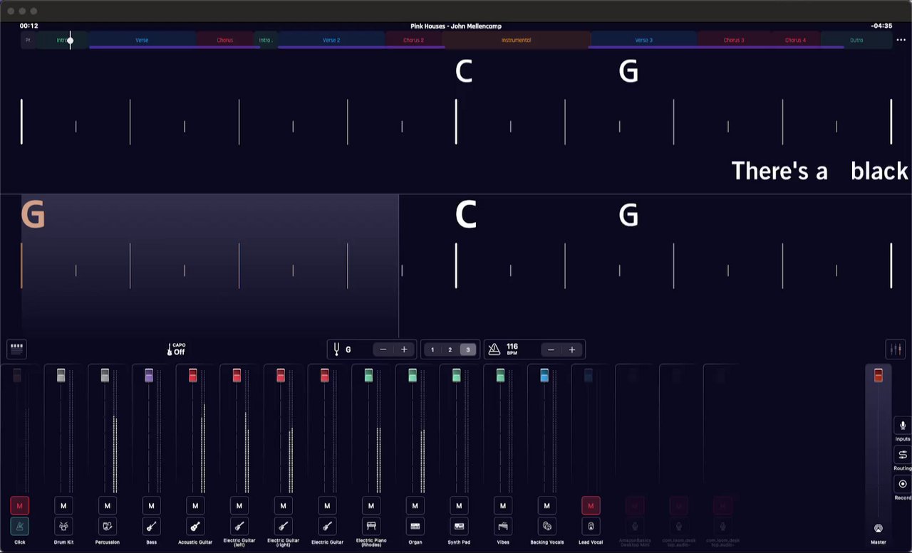Unmute the Click track

point(19,506)
